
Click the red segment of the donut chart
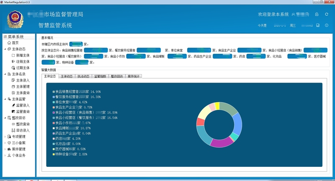(x=201, y=121)
